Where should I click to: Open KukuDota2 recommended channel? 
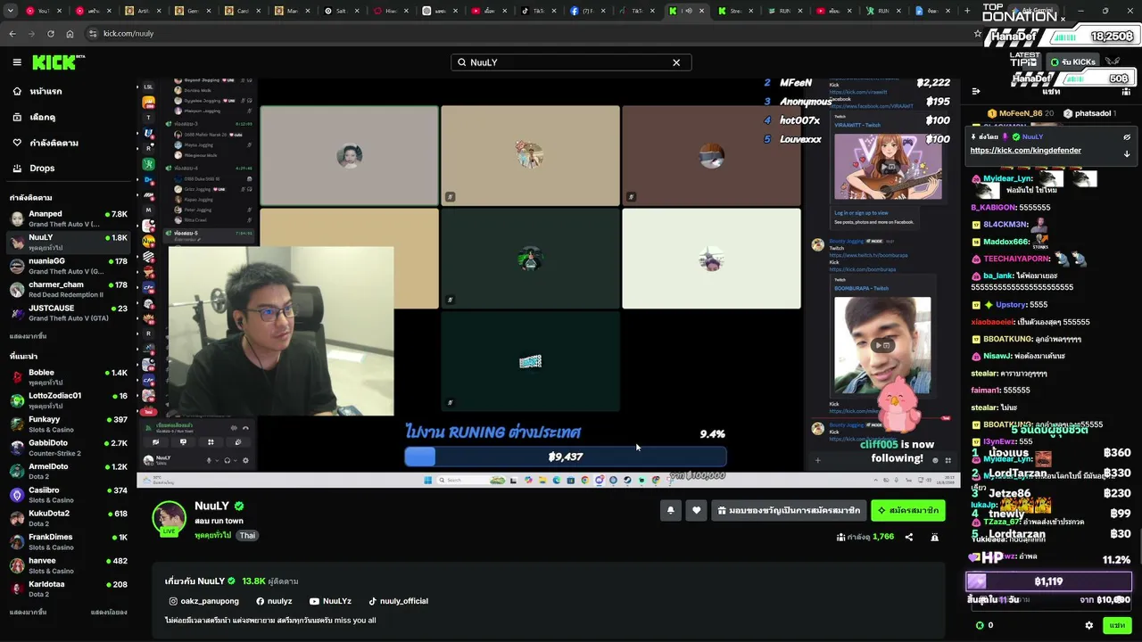point(69,518)
